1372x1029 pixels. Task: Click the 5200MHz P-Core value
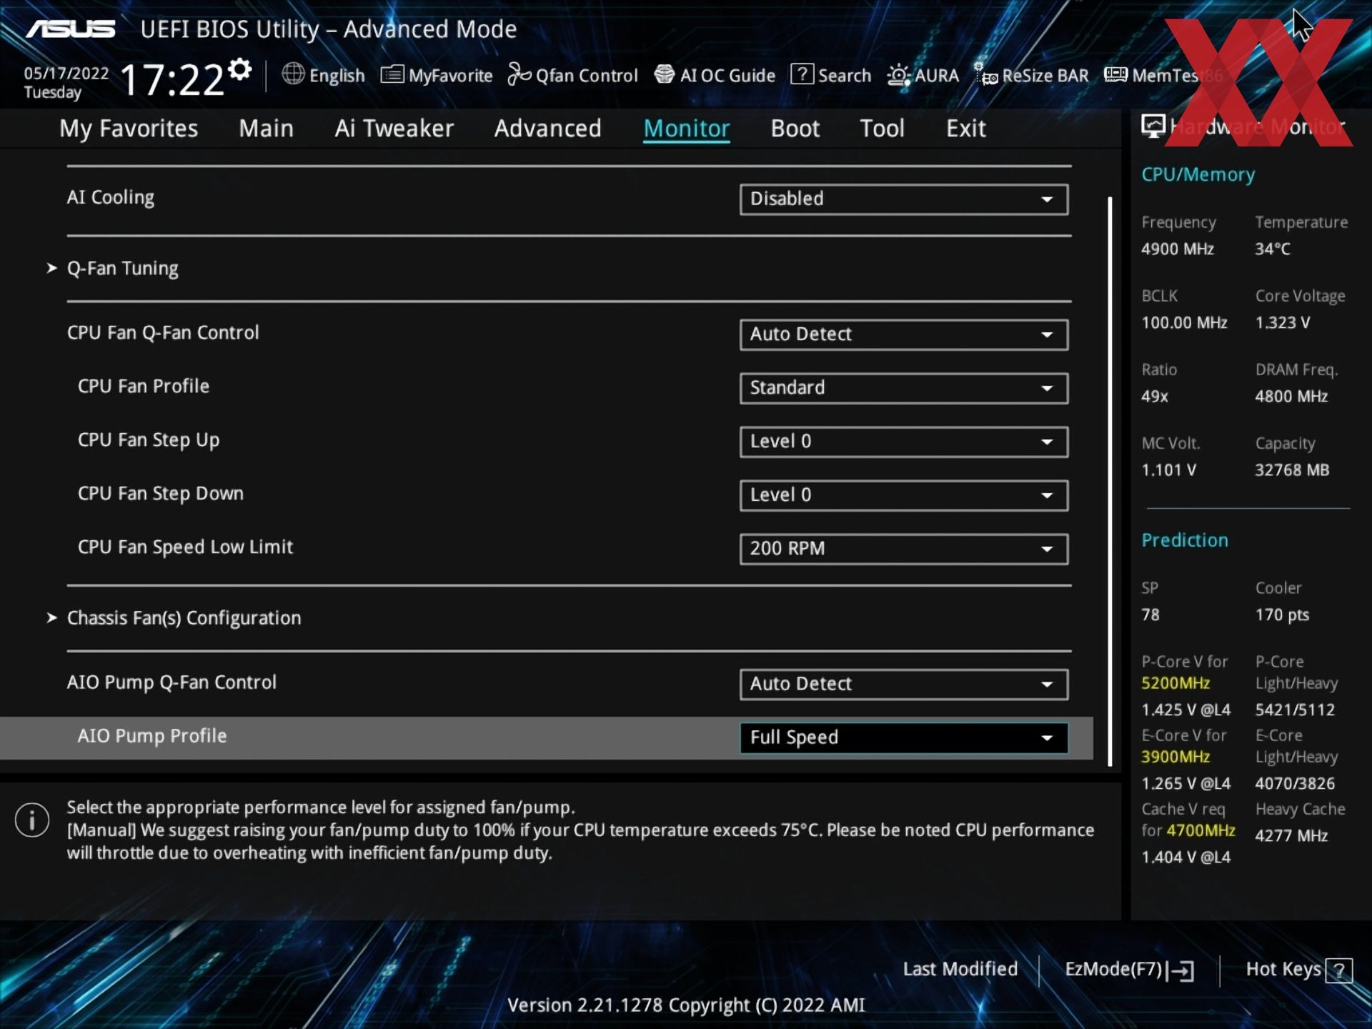point(1175,683)
